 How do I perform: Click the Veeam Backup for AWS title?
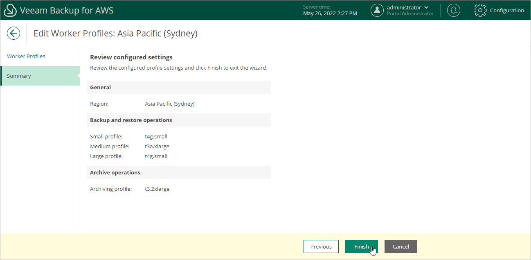[67, 10]
